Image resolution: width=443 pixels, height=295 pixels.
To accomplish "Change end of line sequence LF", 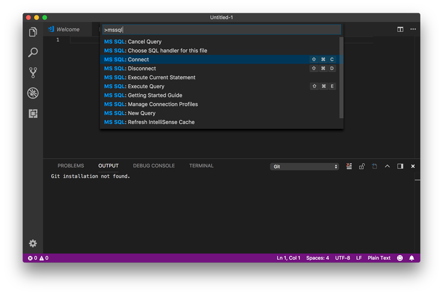I will pos(359,258).
